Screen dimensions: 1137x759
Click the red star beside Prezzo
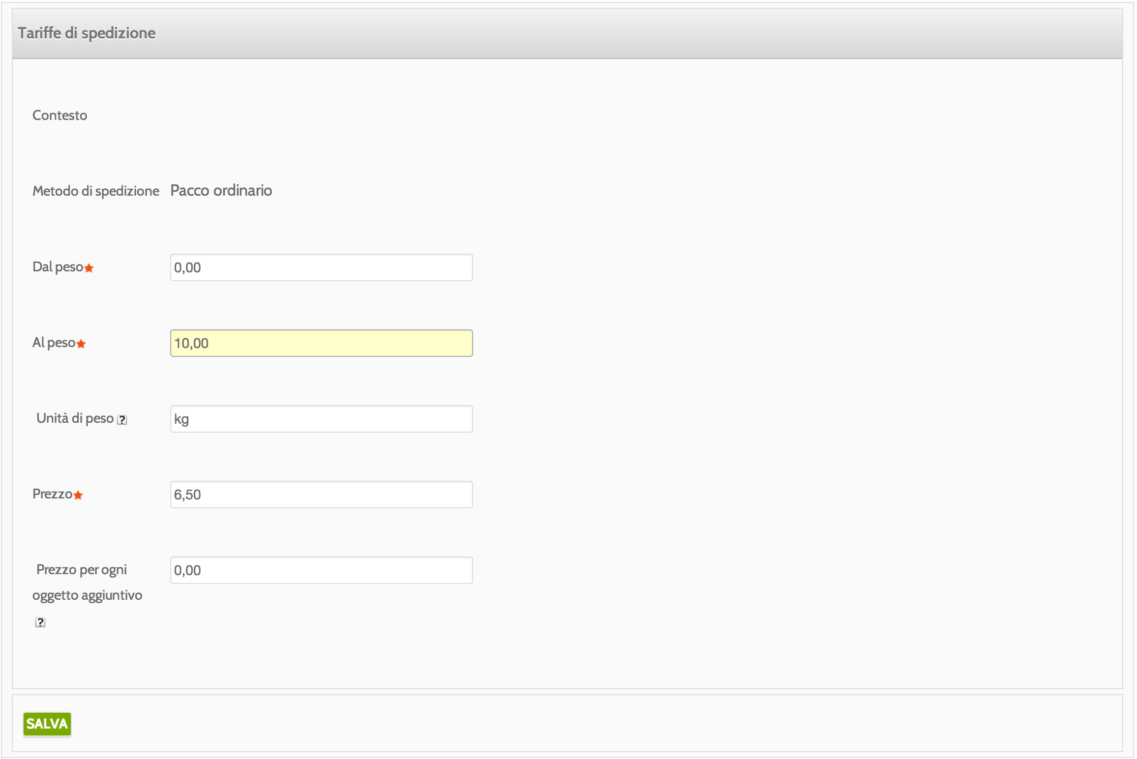click(78, 495)
